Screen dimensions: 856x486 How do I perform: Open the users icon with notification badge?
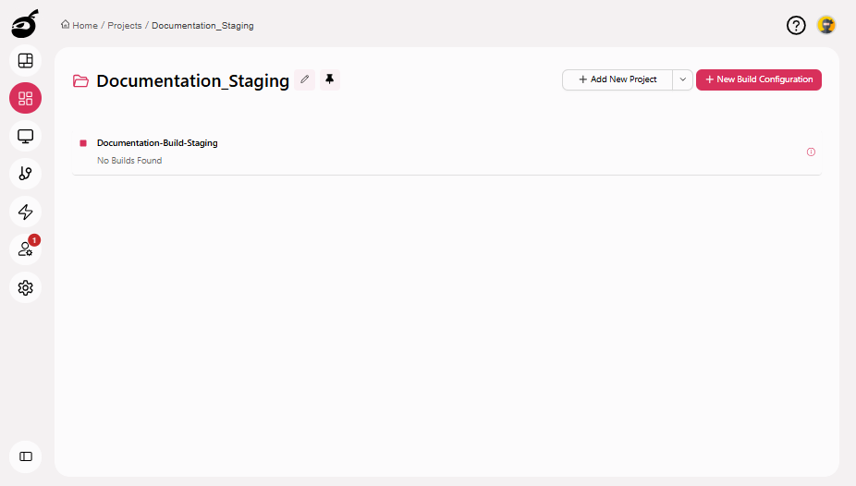tap(25, 249)
